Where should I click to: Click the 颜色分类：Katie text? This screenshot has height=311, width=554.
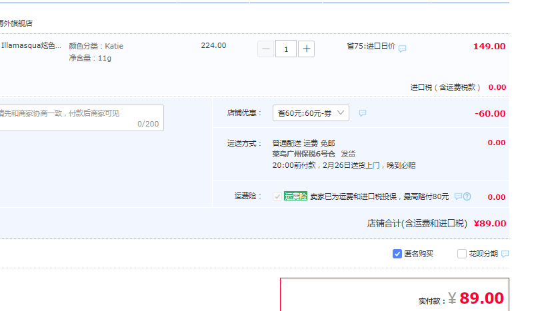pyautogui.click(x=96, y=46)
